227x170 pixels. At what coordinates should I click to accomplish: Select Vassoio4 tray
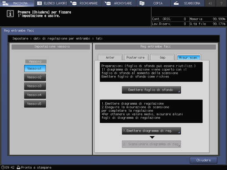35,95
